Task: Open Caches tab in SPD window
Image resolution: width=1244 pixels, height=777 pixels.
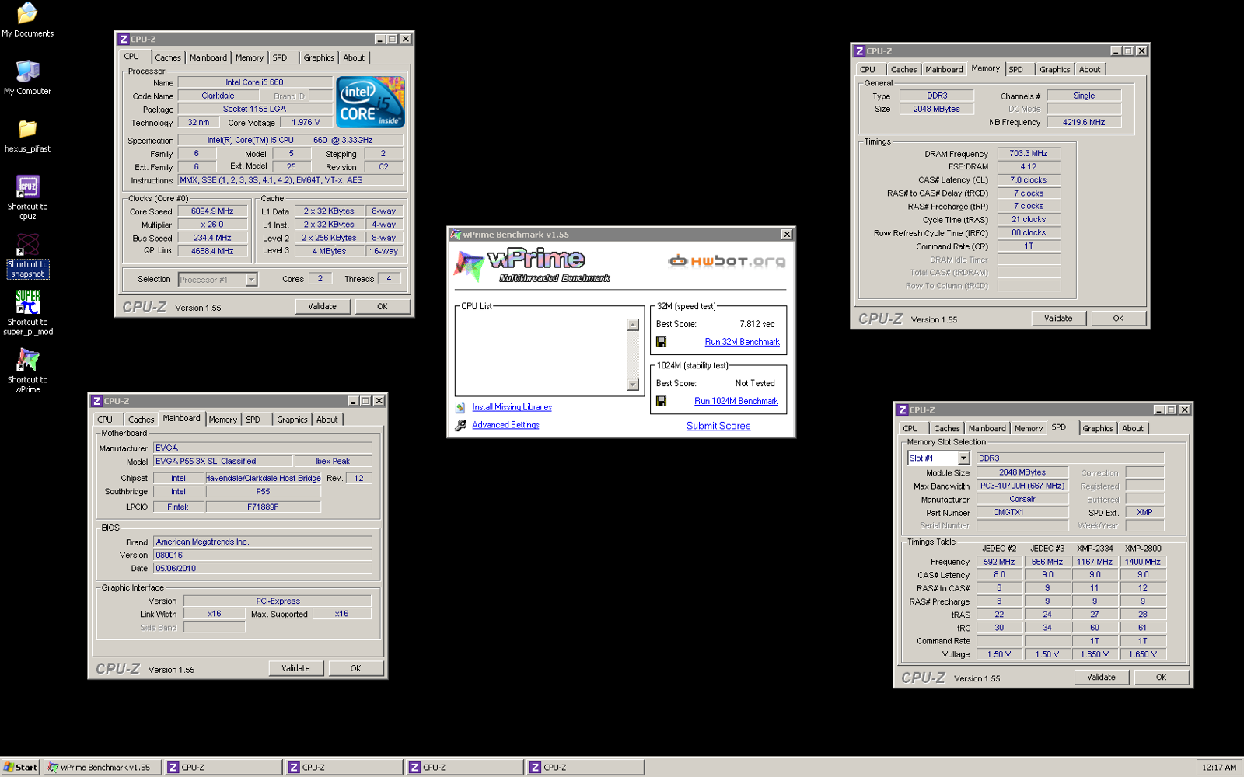Action: click(x=946, y=428)
